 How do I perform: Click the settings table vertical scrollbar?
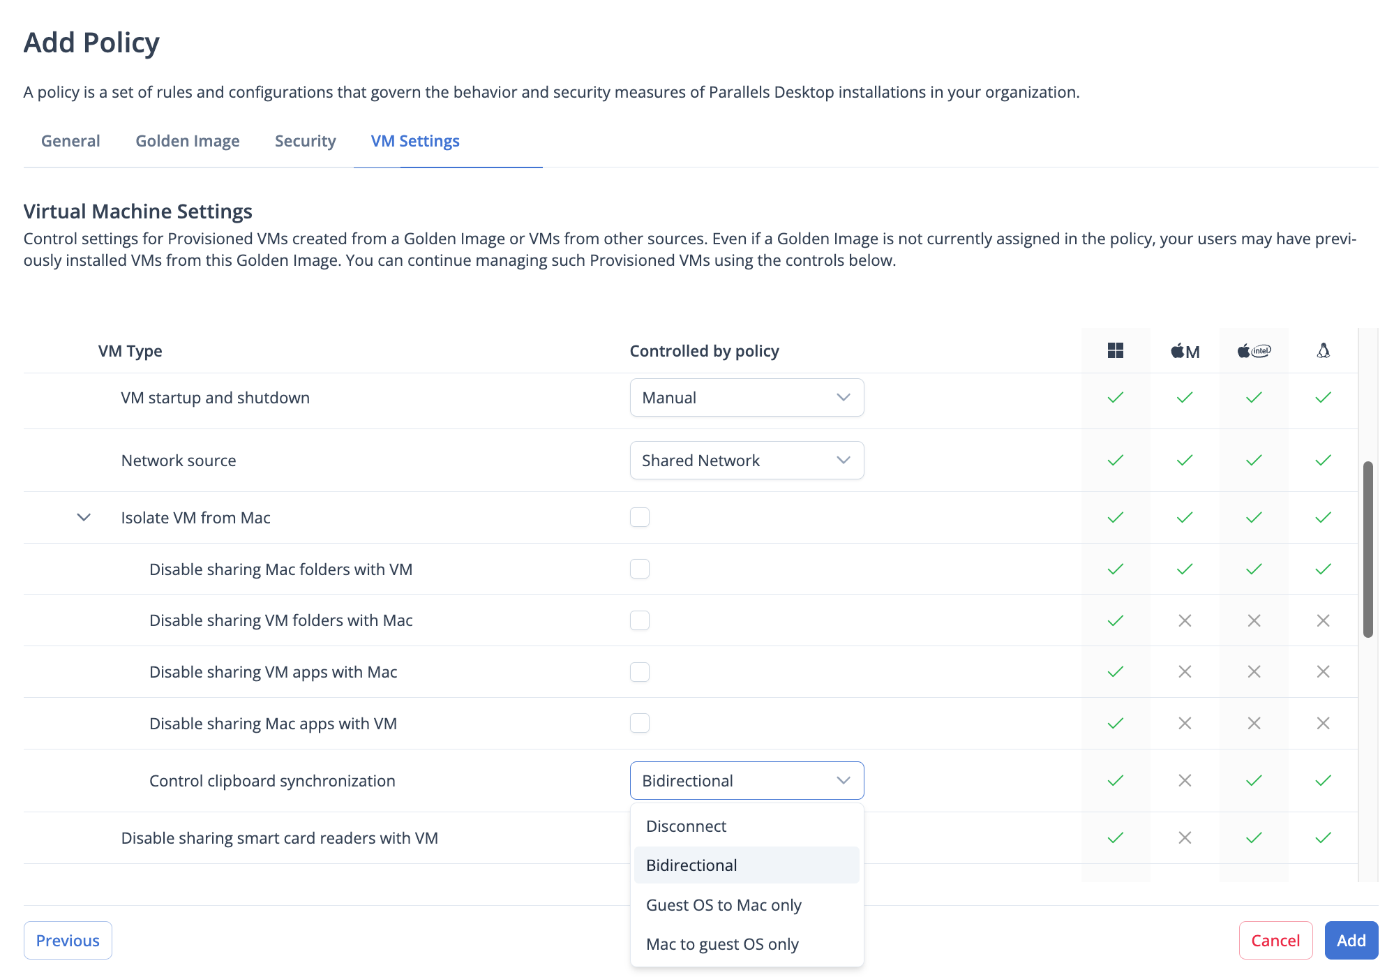[x=1367, y=549]
